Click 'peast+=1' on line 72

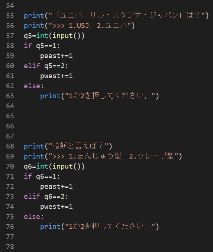[57, 186]
